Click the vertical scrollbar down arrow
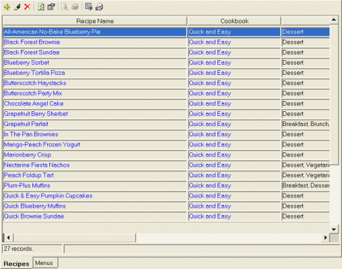The height and width of the screenshot is (269, 342). (x=334, y=229)
